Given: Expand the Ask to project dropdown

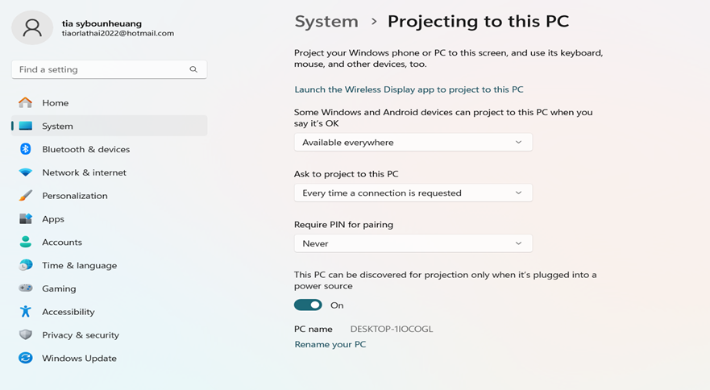Looking at the screenshot, I should pos(413,193).
